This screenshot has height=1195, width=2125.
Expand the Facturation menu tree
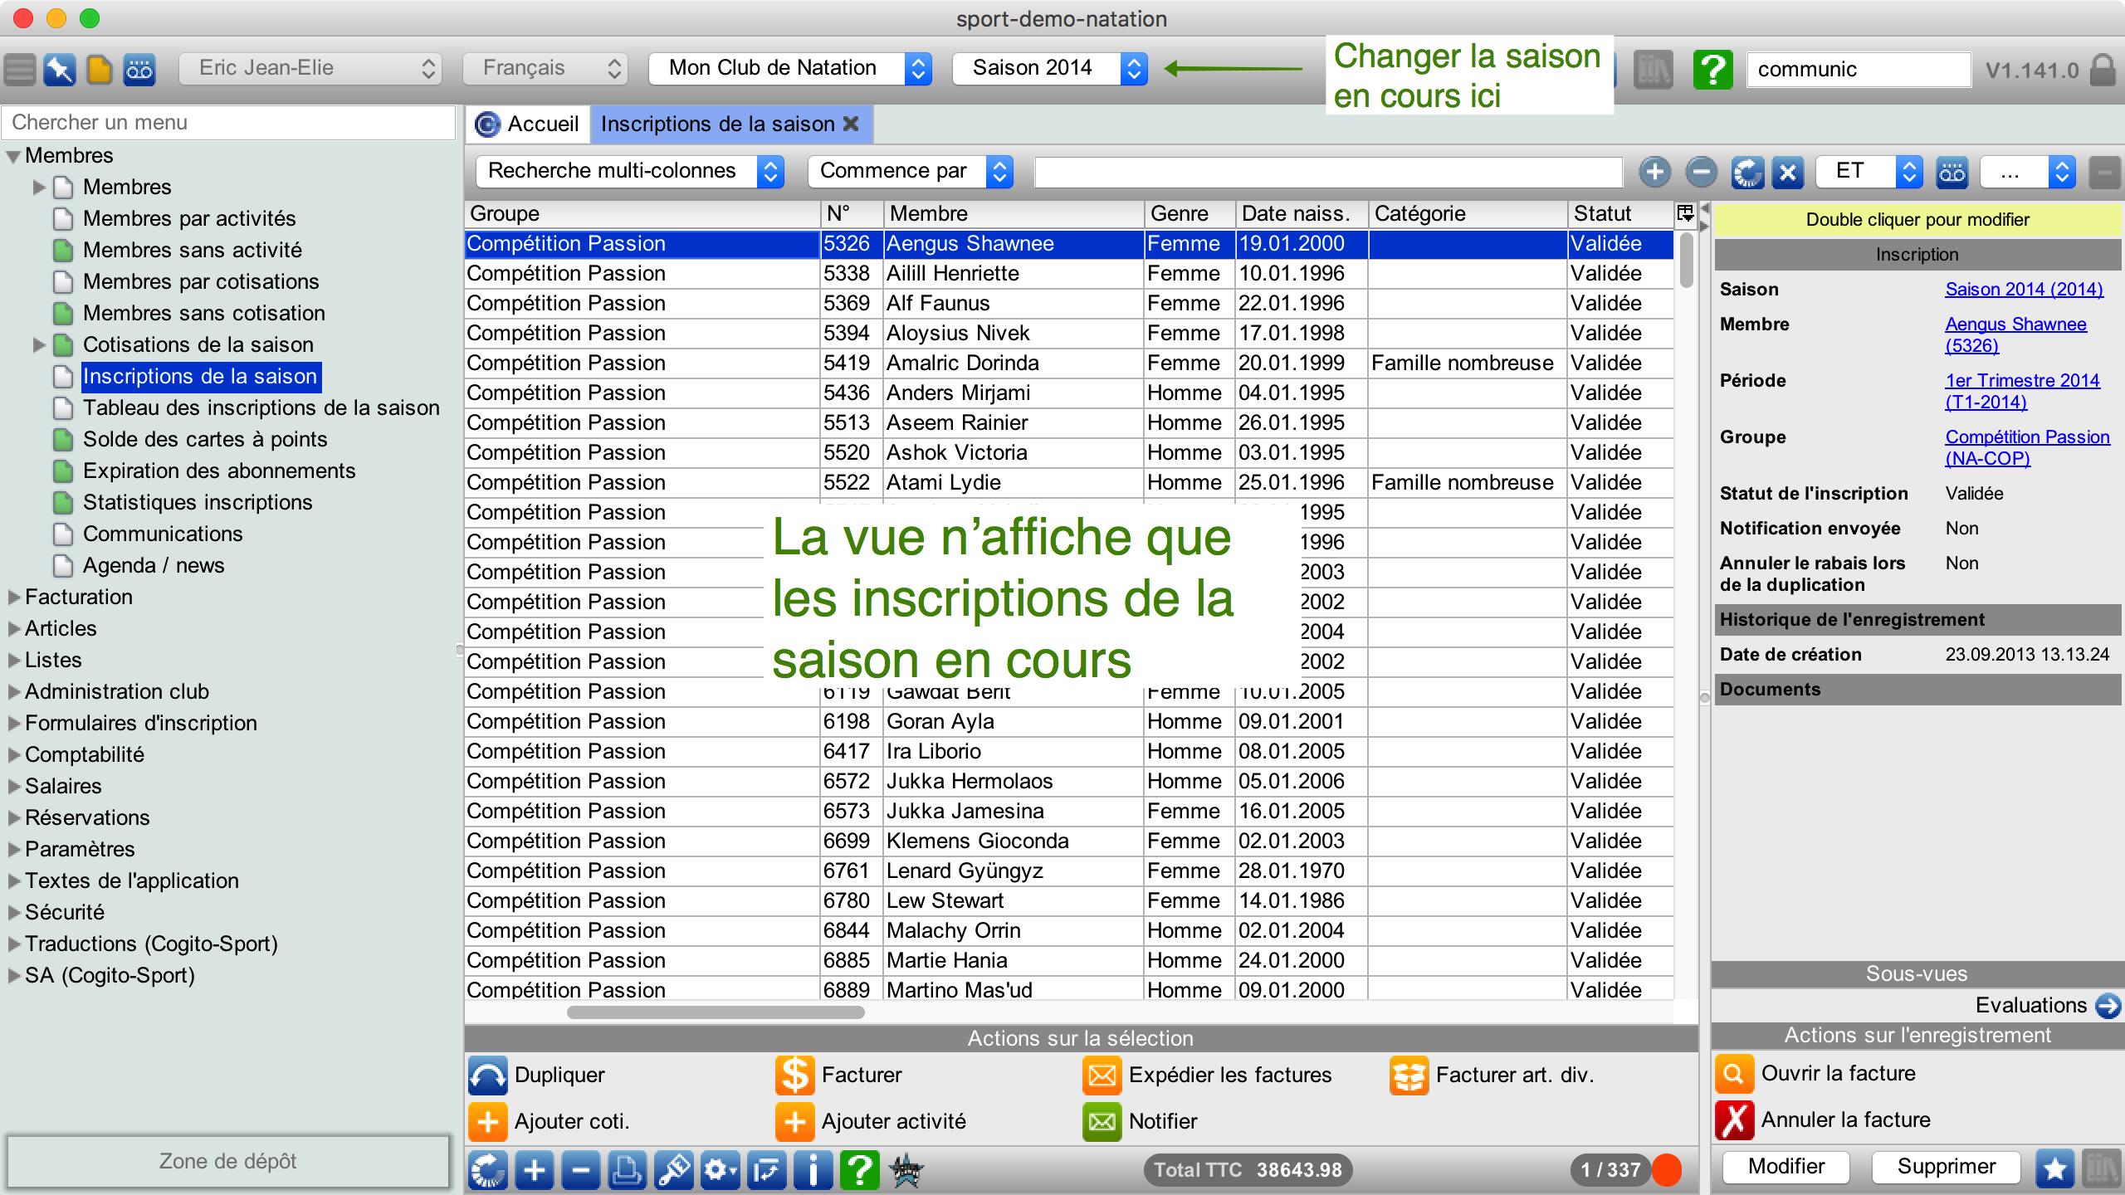pyautogui.click(x=14, y=597)
